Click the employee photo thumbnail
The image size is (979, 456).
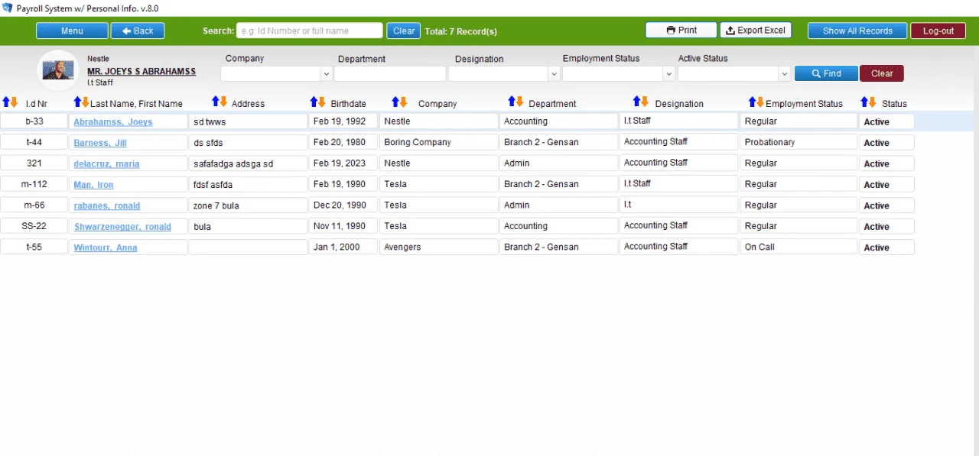click(58, 70)
